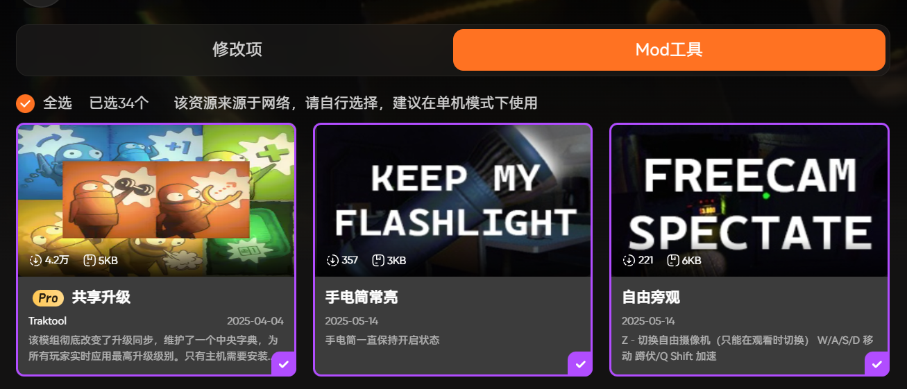
Task: Click the file size icon showing 6KB
Action: (673, 261)
